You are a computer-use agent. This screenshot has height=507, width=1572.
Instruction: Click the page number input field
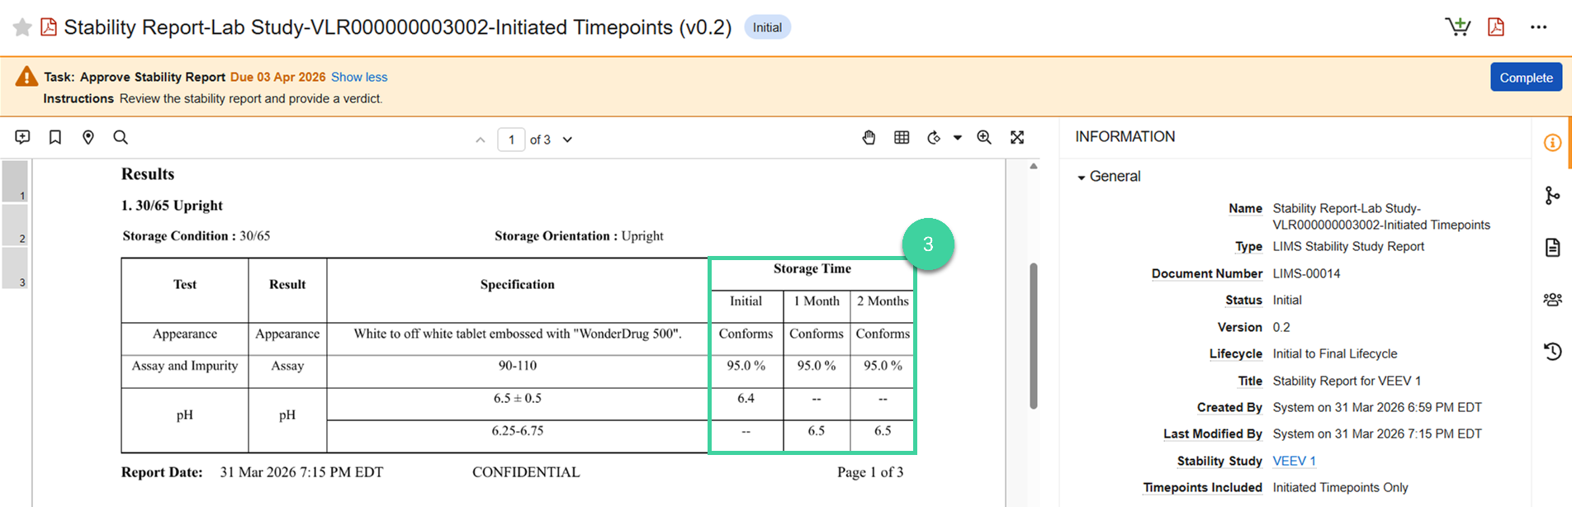pos(511,140)
